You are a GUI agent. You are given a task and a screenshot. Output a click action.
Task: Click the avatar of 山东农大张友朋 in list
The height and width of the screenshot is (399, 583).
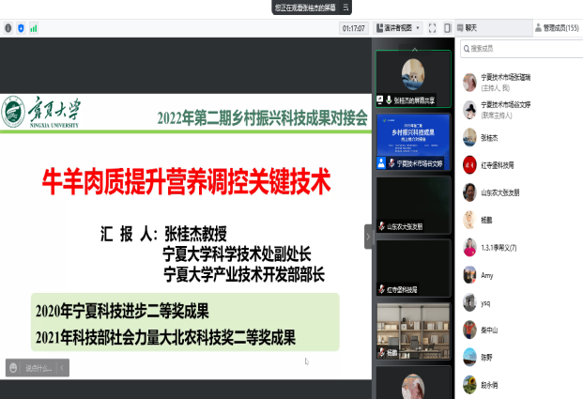pyautogui.click(x=469, y=192)
